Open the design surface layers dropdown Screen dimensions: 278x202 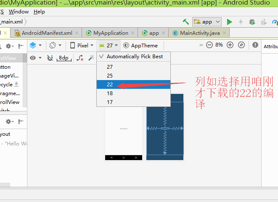(36, 45)
